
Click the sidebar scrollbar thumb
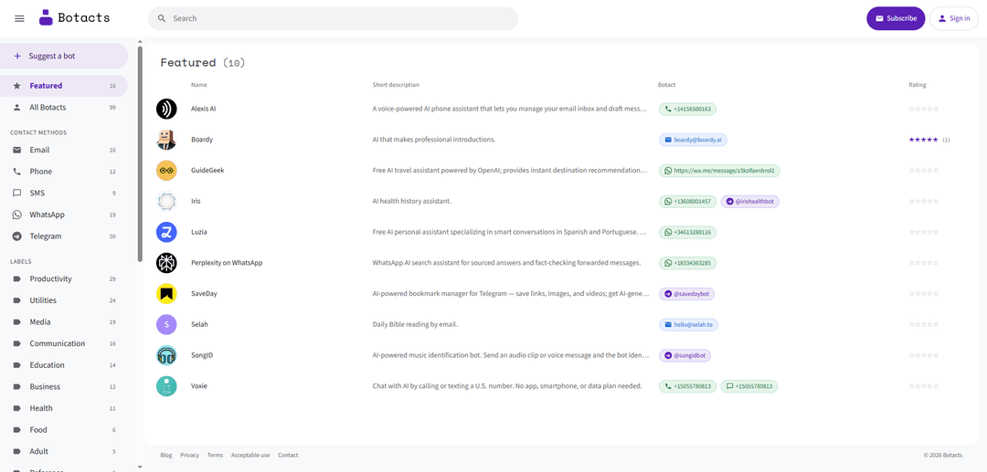(140, 154)
